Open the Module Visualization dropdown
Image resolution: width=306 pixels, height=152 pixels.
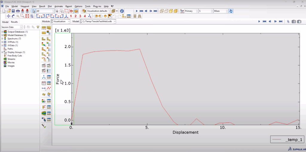(x=60, y=21)
